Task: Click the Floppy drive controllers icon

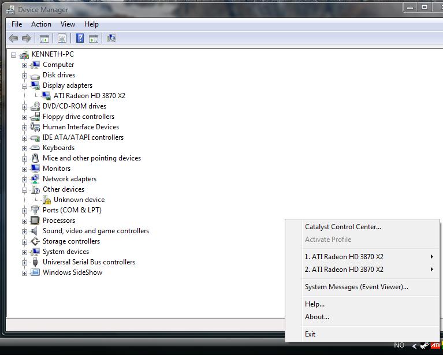Action: pos(35,117)
